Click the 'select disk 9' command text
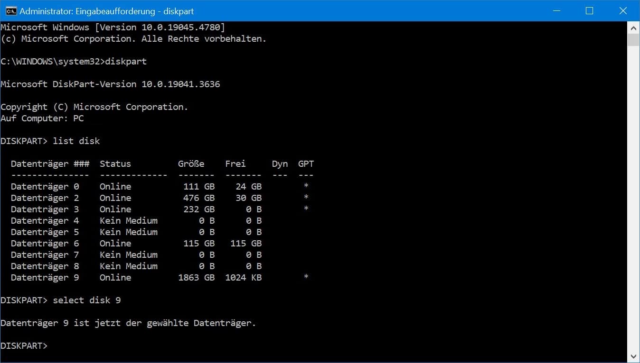The height and width of the screenshot is (363, 640). pyautogui.click(x=87, y=300)
